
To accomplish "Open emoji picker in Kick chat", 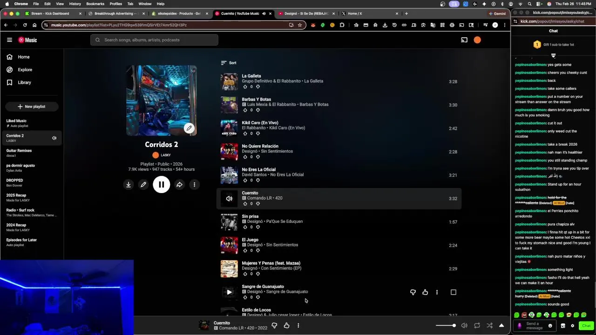I will click(550, 326).
